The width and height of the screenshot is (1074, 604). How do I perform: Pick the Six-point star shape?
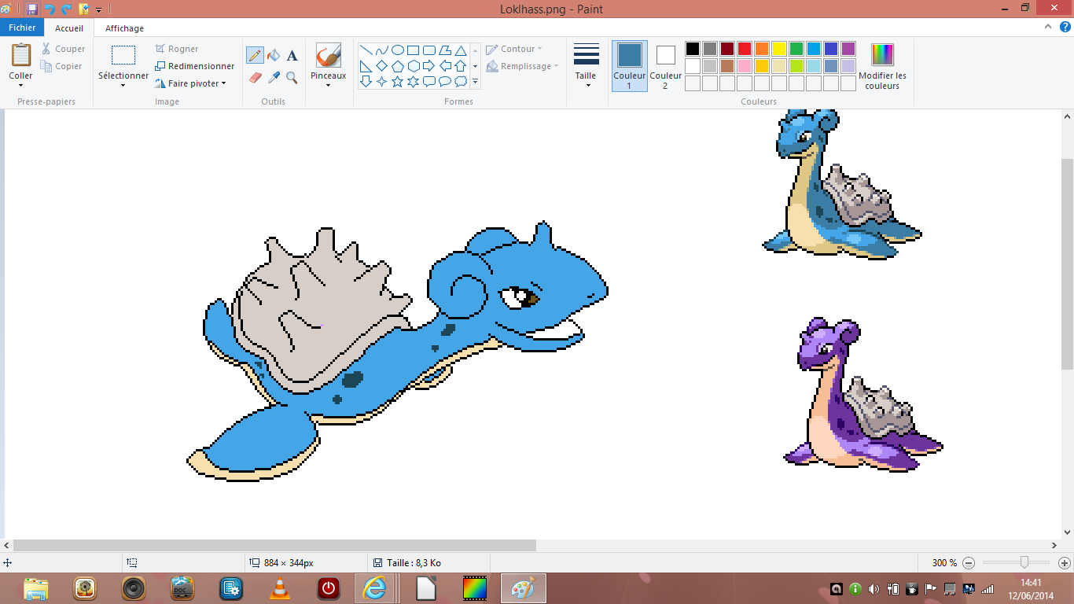coord(414,81)
